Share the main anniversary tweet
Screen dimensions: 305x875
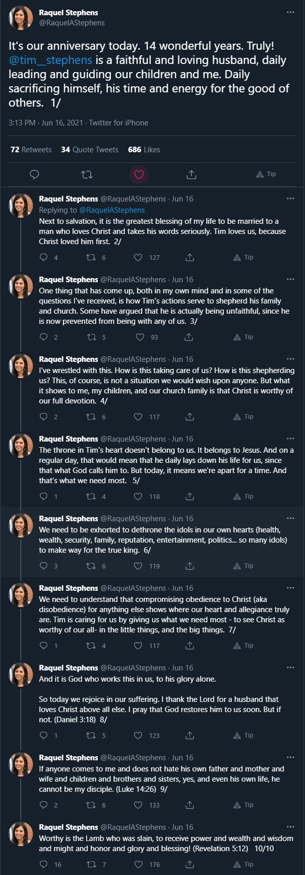click(192, 175)
